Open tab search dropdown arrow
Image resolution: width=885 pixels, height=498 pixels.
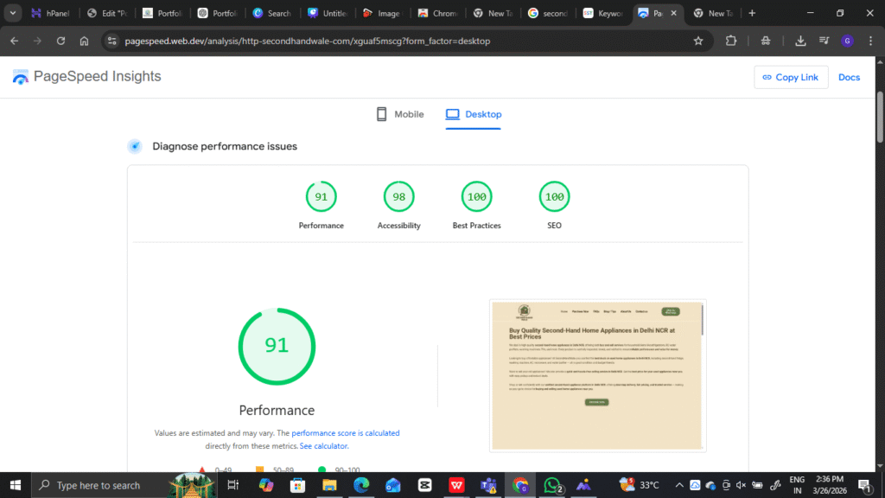tap(14, 13)
